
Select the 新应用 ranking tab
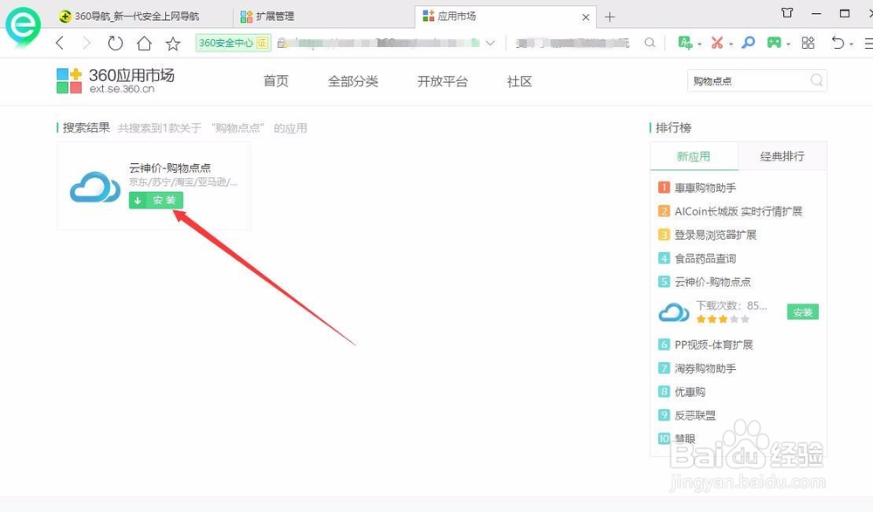pos(694,156)
